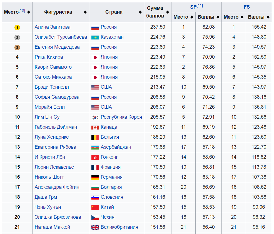Follow the Азербайджан country link

[x=116, y=147]
